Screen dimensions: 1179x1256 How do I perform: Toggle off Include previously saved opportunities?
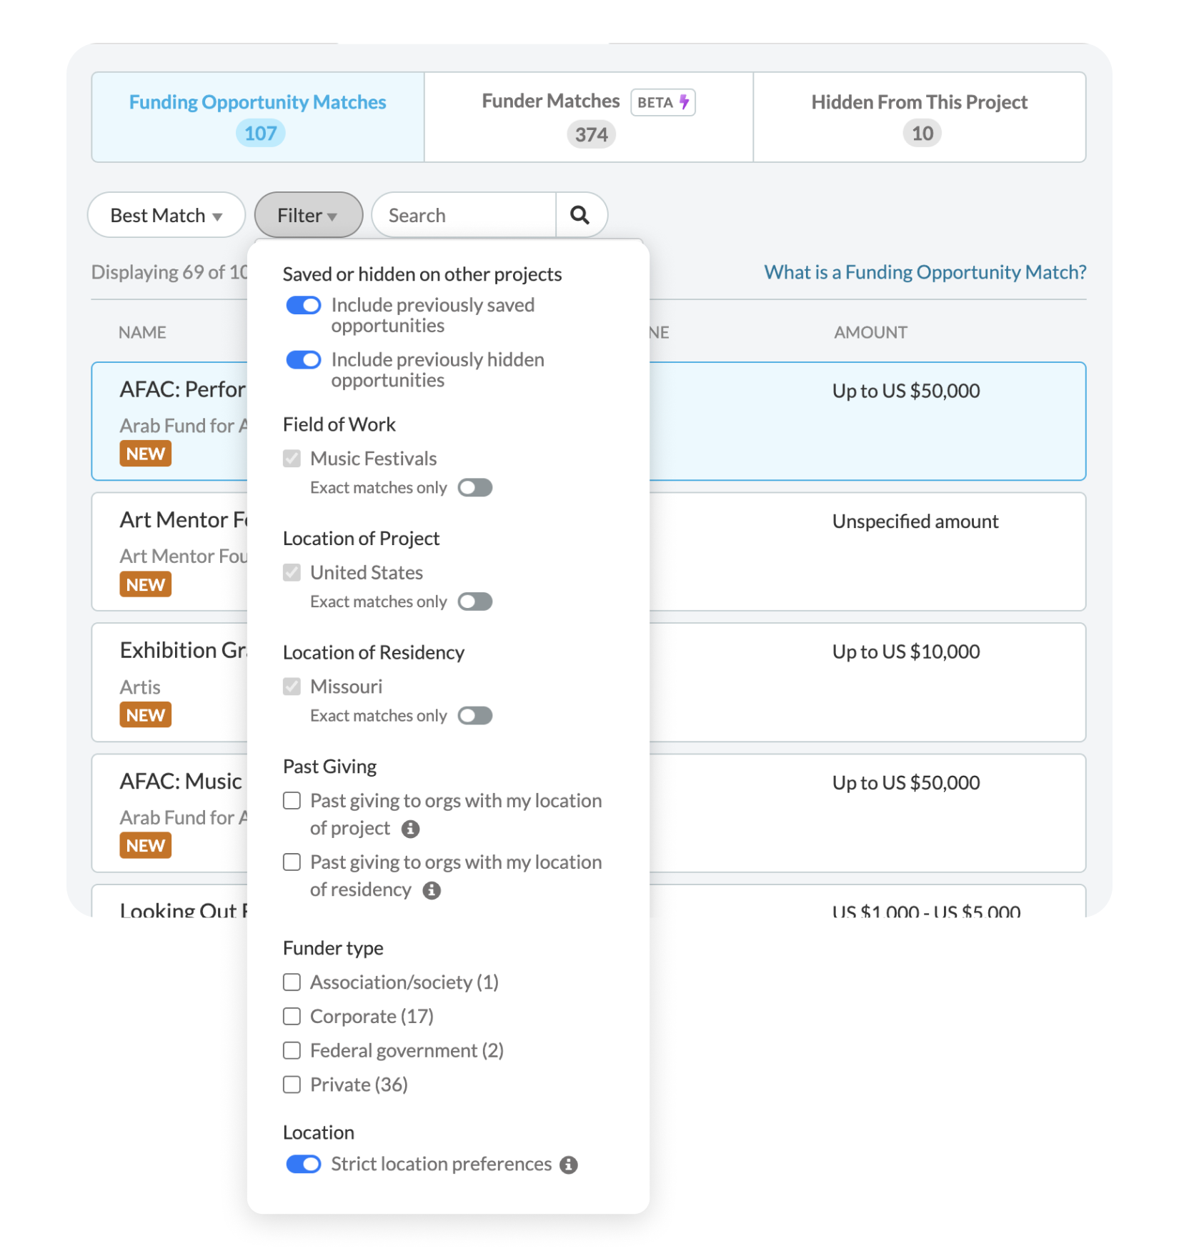303,305
